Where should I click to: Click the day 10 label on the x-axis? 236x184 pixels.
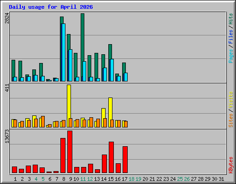tap(76, 179)
